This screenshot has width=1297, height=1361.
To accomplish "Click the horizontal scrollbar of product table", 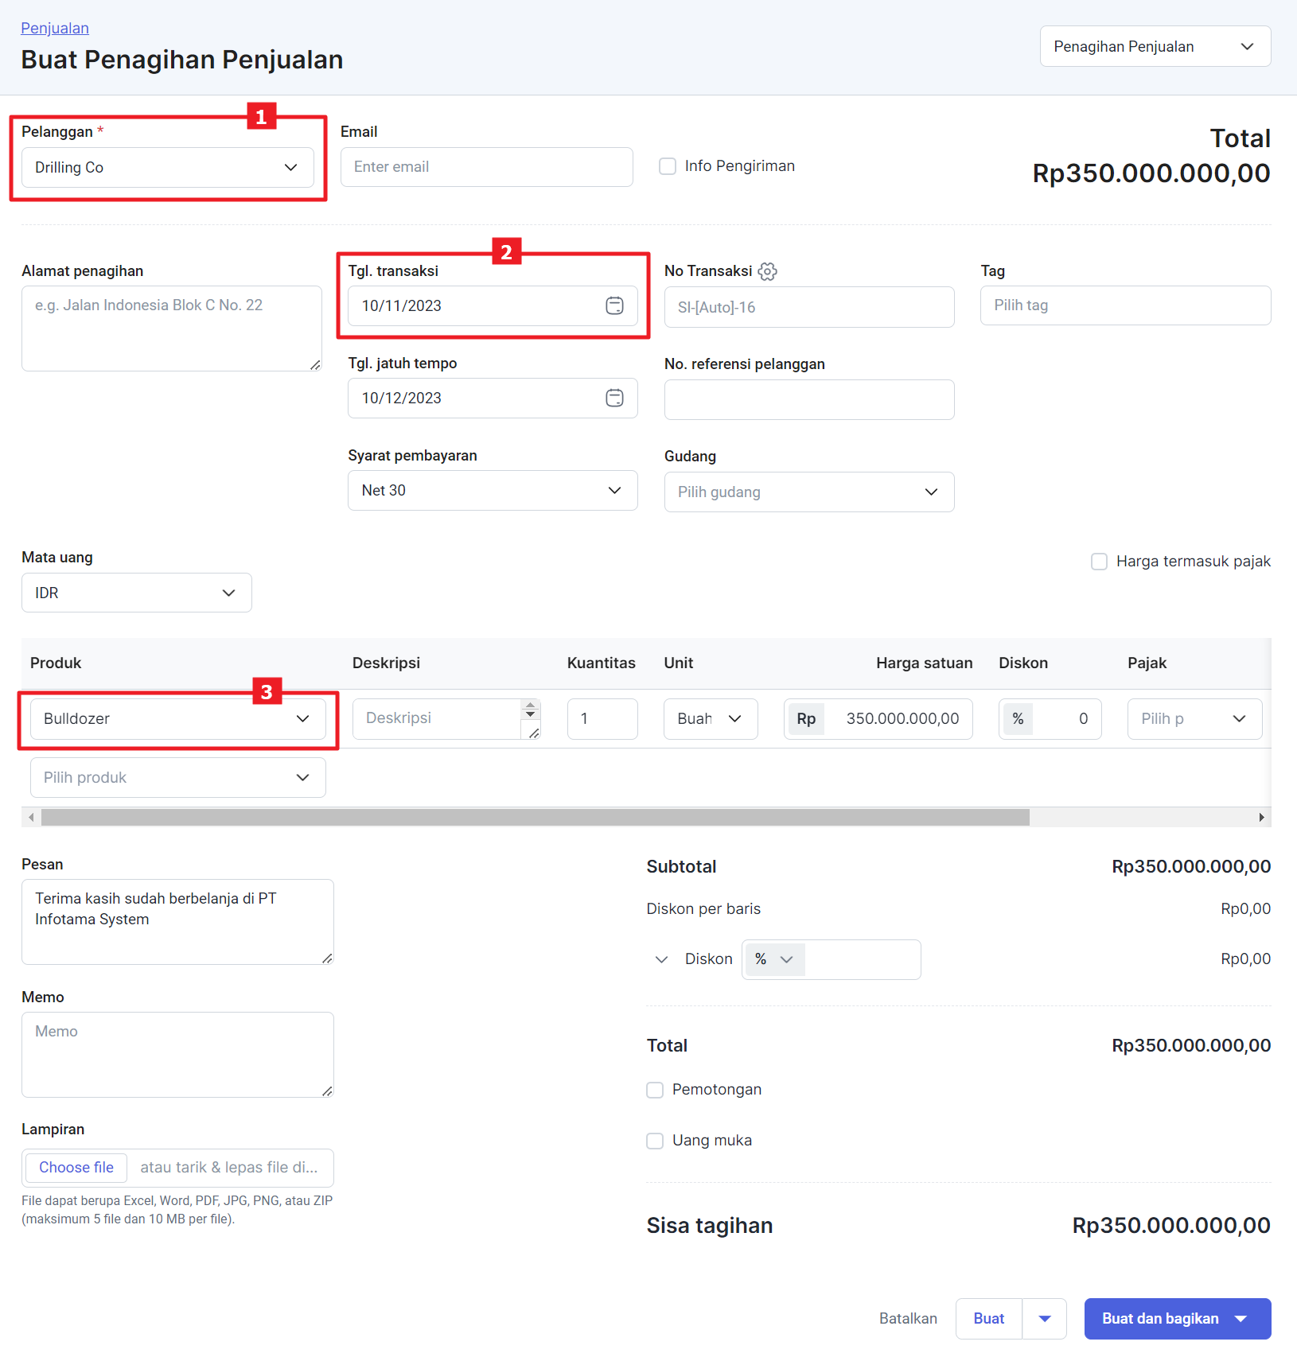I will point(535,818).
